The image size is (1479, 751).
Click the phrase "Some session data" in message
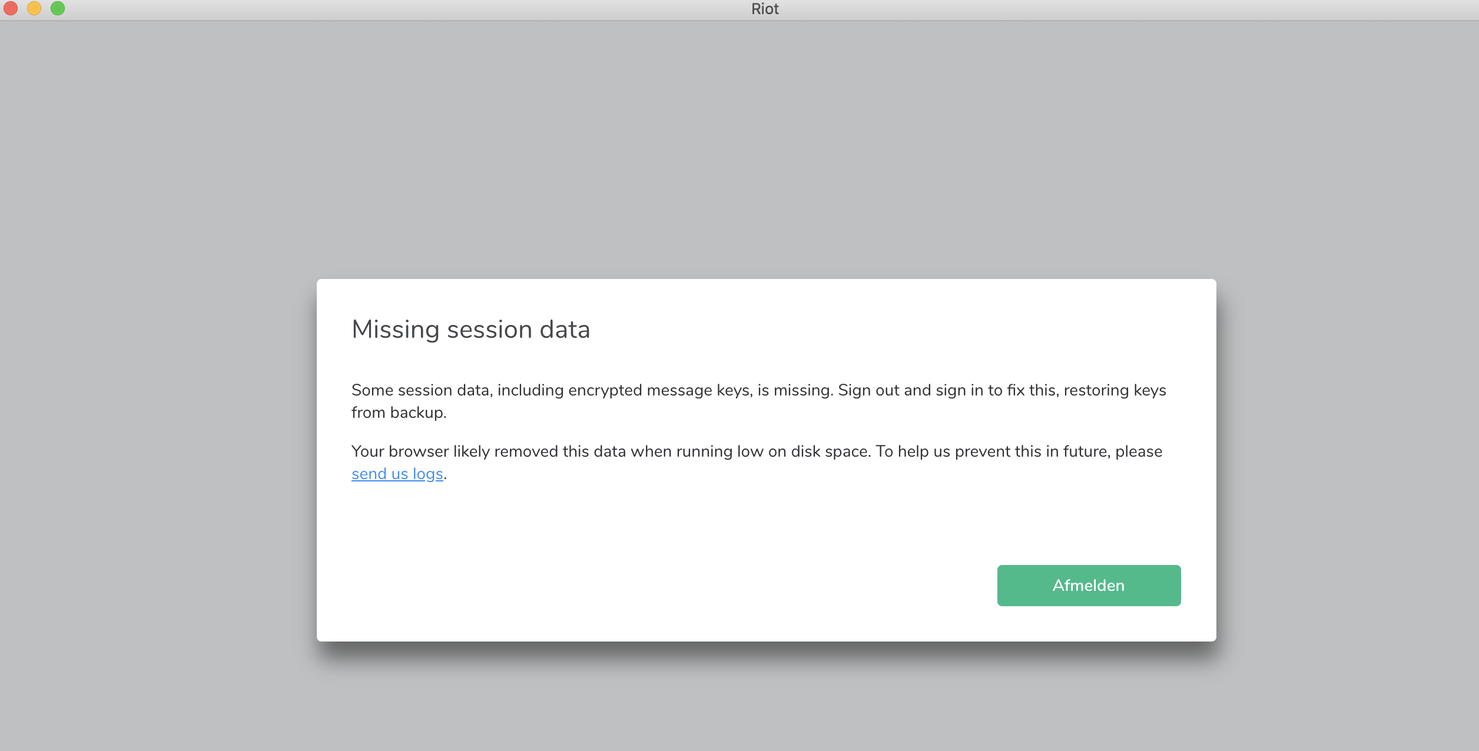tap(420, 390)
